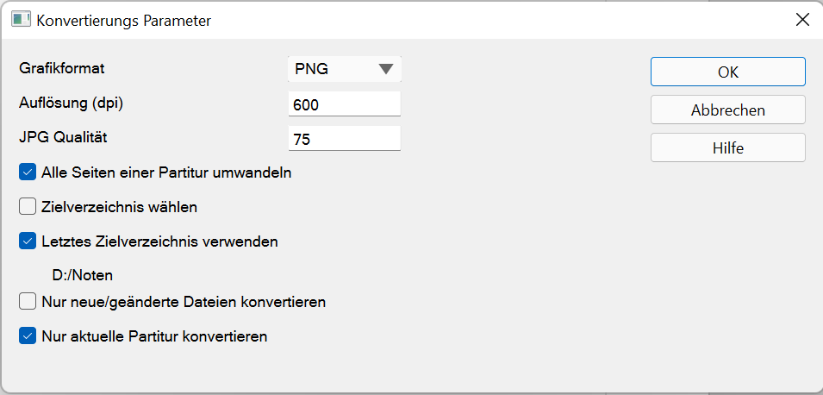Uncheck Alle Seiten einer Partitur umwandeln
The height and width of the screenshot is (395, 823).
[28, 172]
